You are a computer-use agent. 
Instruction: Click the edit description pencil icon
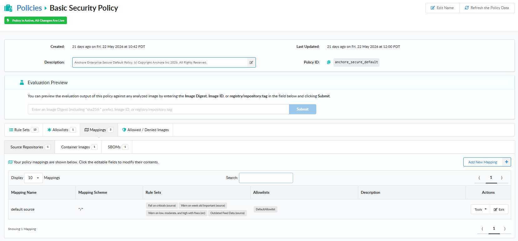tap(251, 62)
